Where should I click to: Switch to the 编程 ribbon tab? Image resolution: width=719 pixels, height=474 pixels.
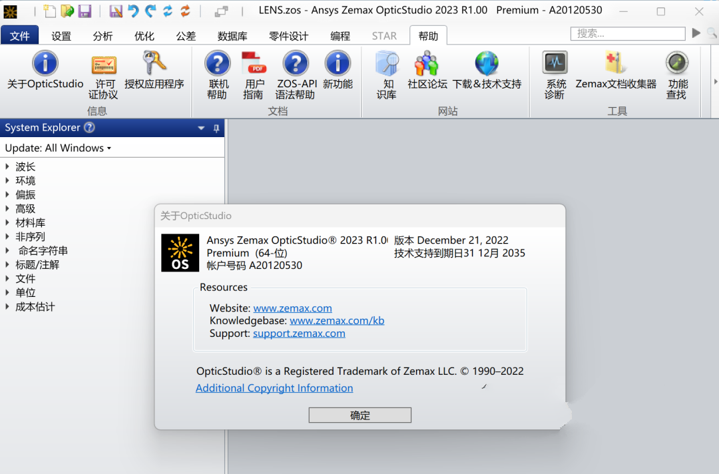[340, 36]
